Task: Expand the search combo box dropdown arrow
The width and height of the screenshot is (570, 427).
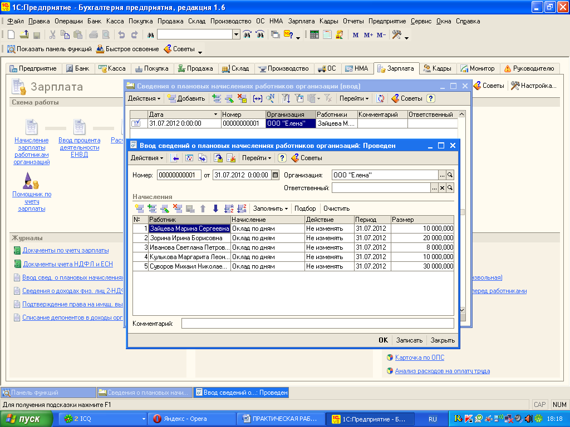Action: click(x=236, y=34)
